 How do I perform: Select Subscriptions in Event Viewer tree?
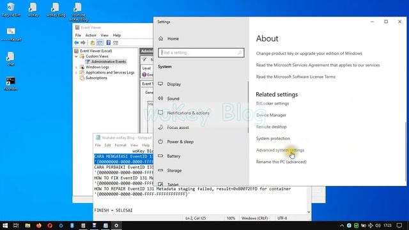(96, 78)
